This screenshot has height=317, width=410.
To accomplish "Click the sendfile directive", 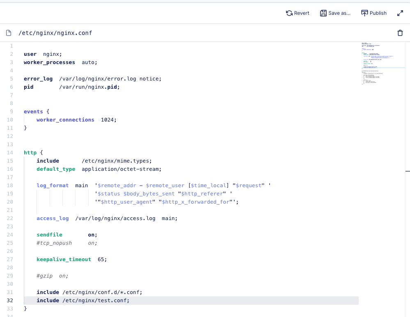I will (49, 235).
